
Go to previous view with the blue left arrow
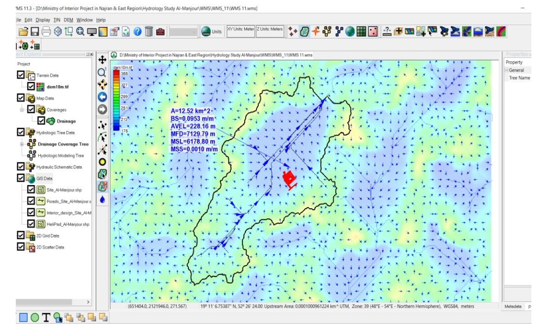(102, 97)
